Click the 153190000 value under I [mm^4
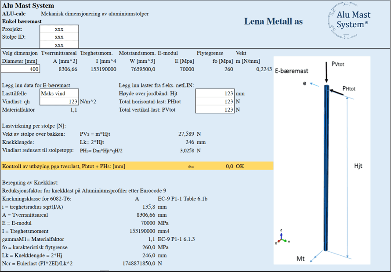 [x=103, y=69]
